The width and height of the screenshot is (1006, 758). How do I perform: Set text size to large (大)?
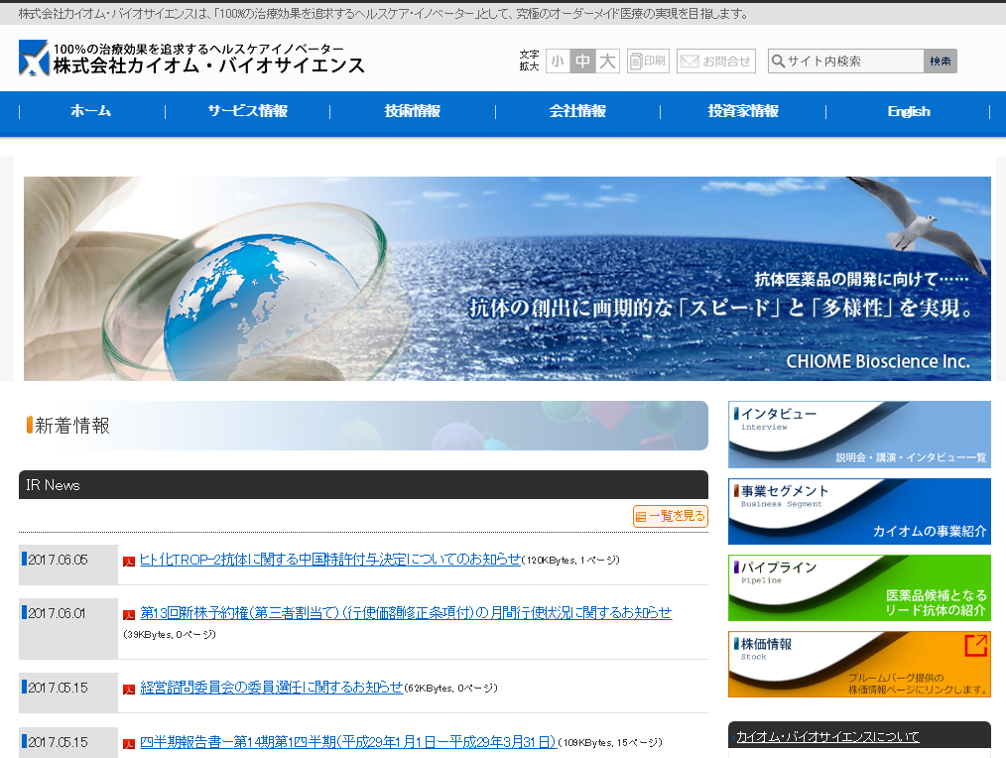(x=607, y=61)
